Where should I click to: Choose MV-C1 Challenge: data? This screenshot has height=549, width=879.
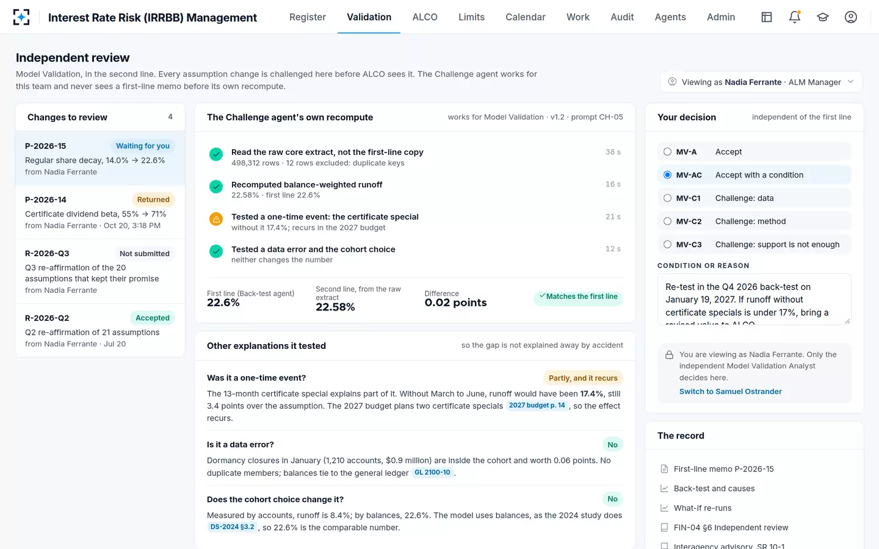pyautogui.click(x=754, y=198)
